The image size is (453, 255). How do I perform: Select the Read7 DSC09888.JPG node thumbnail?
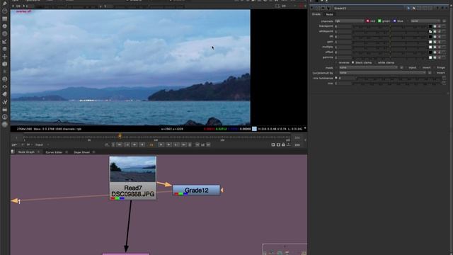pos(133,169)
